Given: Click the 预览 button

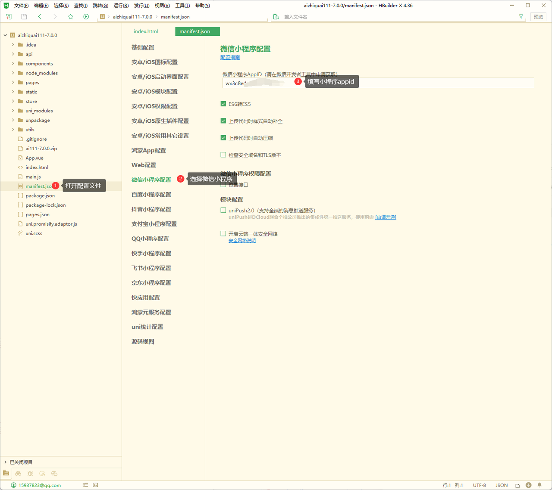Looking at the screenshot, I should point(538,17).
